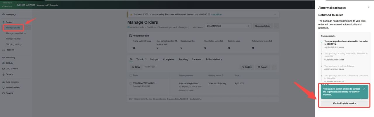Screen dimensions: 374x117
Task: Open LIVE & video icon
Action: click(3, 69)
